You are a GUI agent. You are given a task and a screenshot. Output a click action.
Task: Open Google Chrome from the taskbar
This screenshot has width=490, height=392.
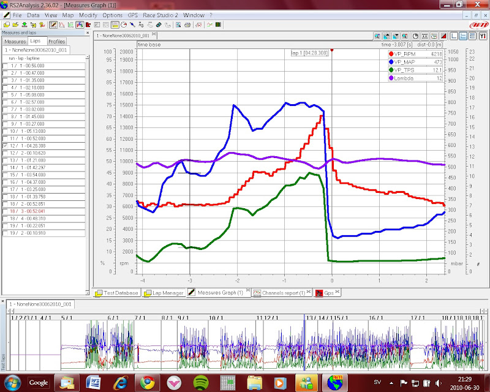(x=147, y=383)
